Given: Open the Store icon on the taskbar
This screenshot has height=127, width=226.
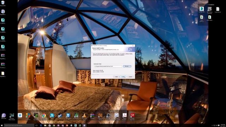Looking at the screenshot, I should click(49, 126).
